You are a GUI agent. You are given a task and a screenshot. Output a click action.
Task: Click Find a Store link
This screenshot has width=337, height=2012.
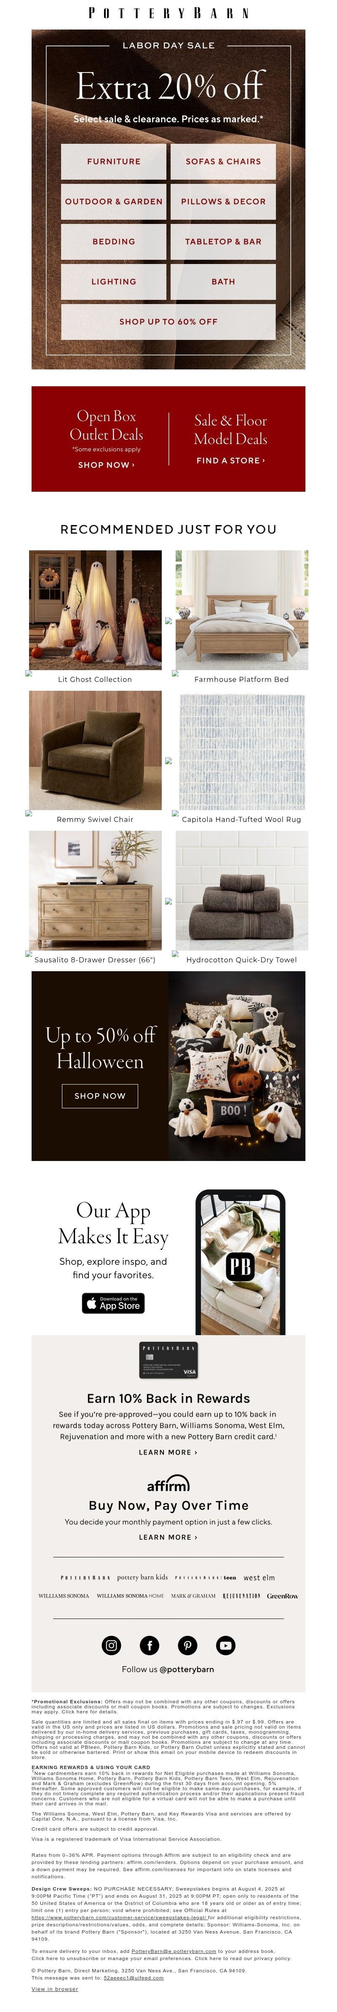tap(230, 460)
